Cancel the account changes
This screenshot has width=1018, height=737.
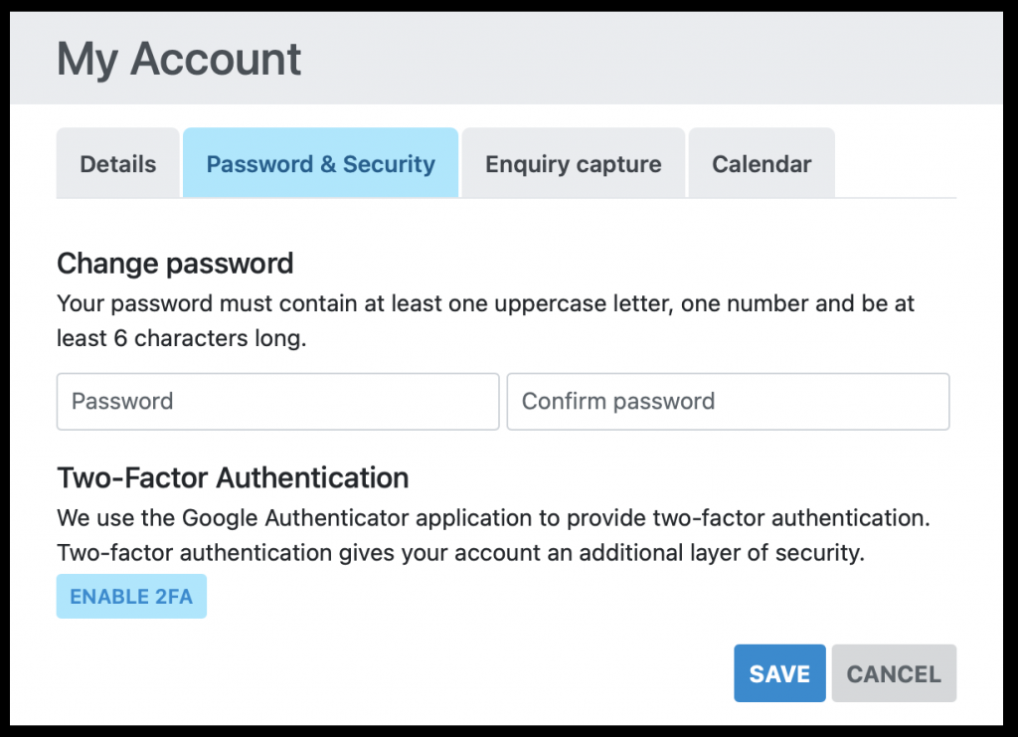pyautogui.click(x=893, y=673)
